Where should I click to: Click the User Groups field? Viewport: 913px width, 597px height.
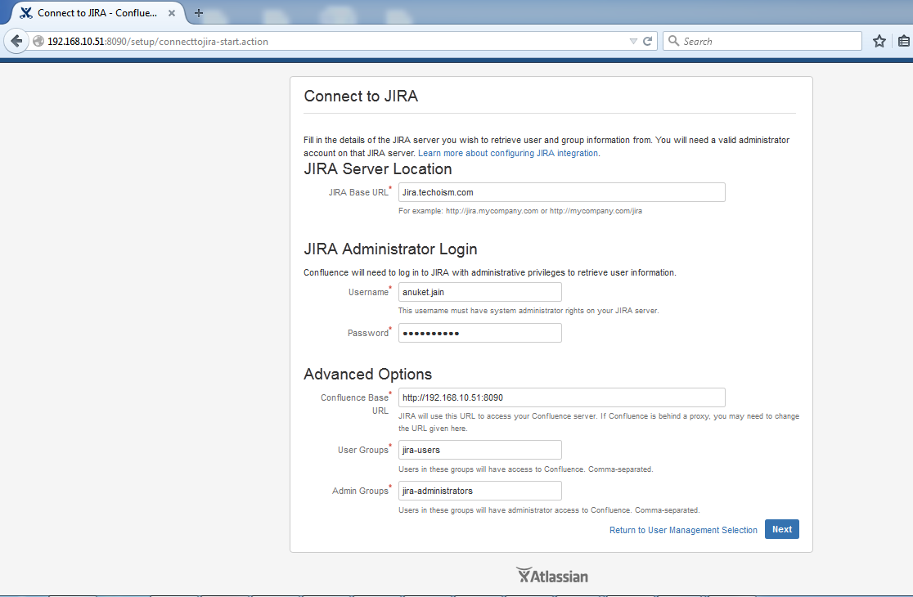click(479, 450)
